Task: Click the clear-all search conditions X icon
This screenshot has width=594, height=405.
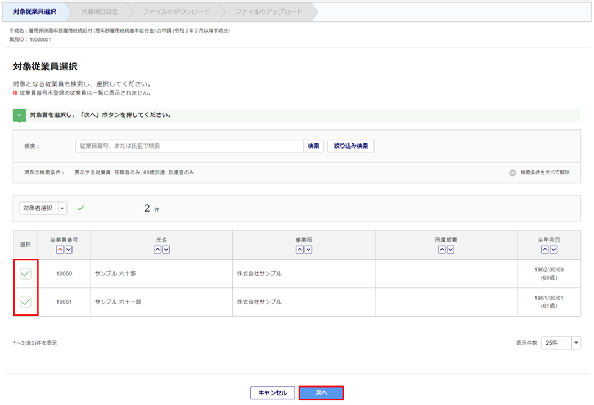Action: (512, 173)
